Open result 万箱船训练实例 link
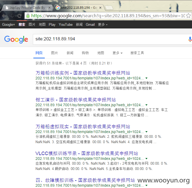 click(83, 73)
